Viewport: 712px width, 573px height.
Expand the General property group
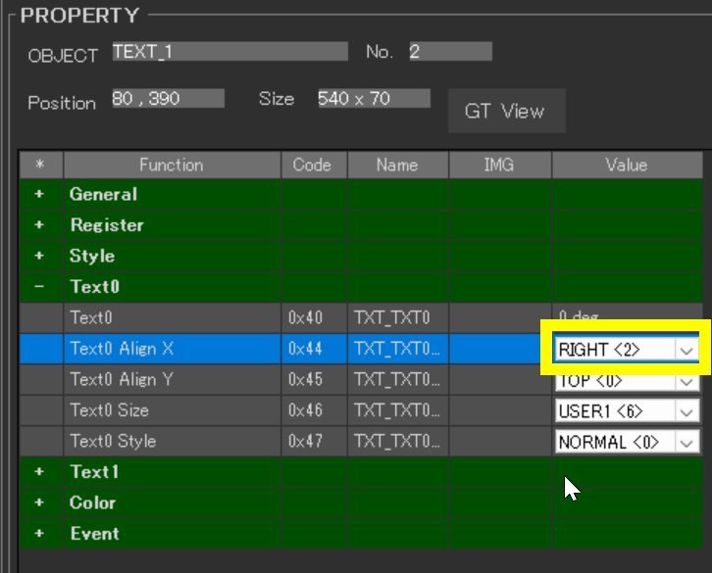tap(40, 194)
